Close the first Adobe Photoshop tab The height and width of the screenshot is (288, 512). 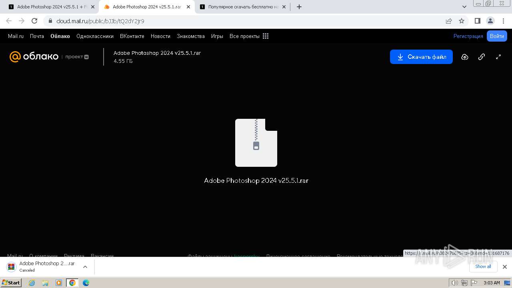pos(93,7)
